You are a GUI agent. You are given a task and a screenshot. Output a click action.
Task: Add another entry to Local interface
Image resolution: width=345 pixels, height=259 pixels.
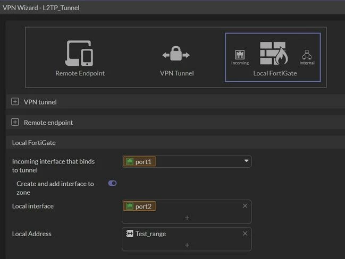click(187, 218)
